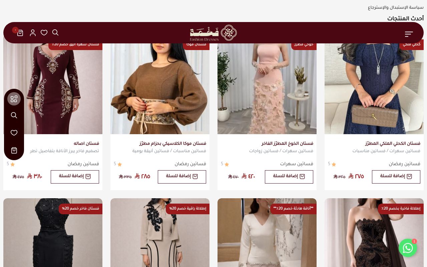Open the WhatsApp chat bubble
The height and width of the screenshot is (267, 427).
click(x=408, y=248)
